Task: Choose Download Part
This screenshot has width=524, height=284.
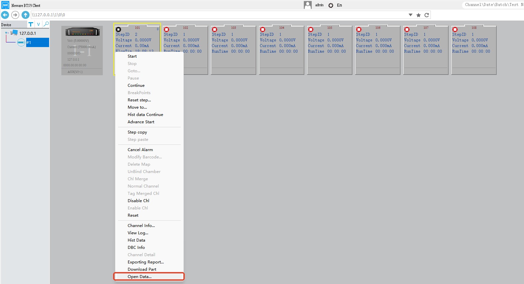Action: pos(149,269)
